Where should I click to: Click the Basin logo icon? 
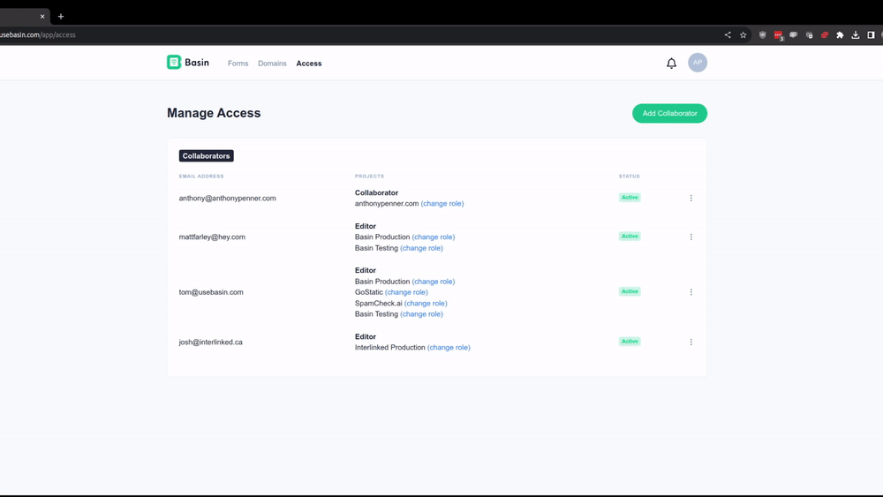coord(174,62)
